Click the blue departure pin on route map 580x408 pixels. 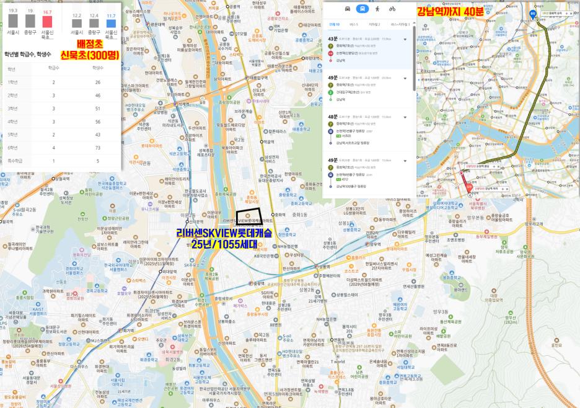tap(533, 14)
